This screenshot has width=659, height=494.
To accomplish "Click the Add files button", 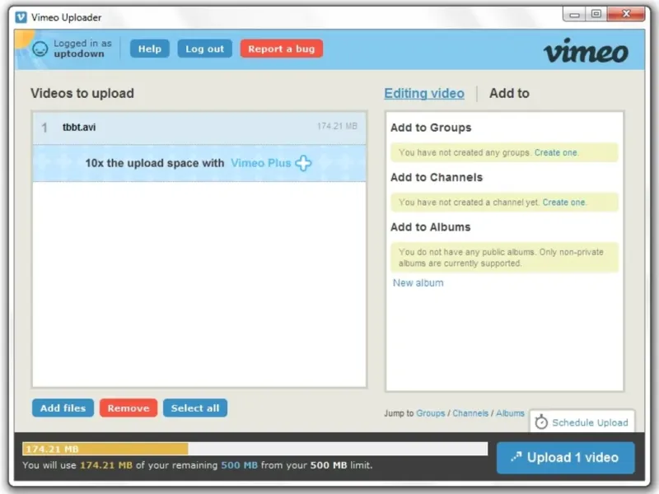I will (x=63, y=408).
